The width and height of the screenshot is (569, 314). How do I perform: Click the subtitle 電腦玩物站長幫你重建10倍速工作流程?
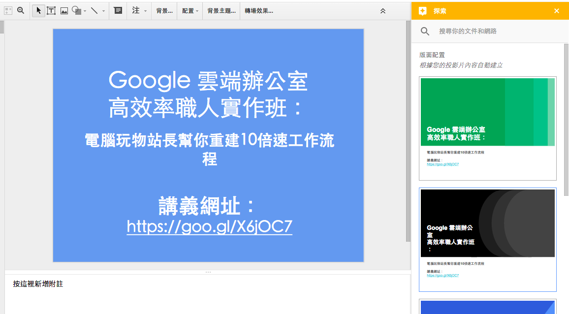pyautogui.click(x=209, y=149)
